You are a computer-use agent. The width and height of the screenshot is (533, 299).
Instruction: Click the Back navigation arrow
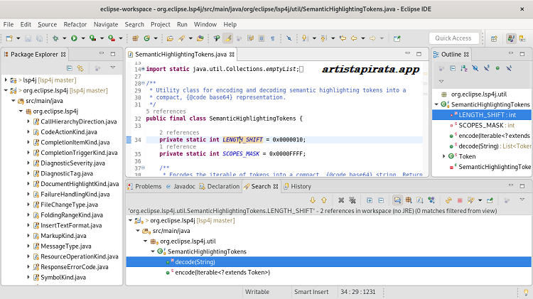(354, 38)
